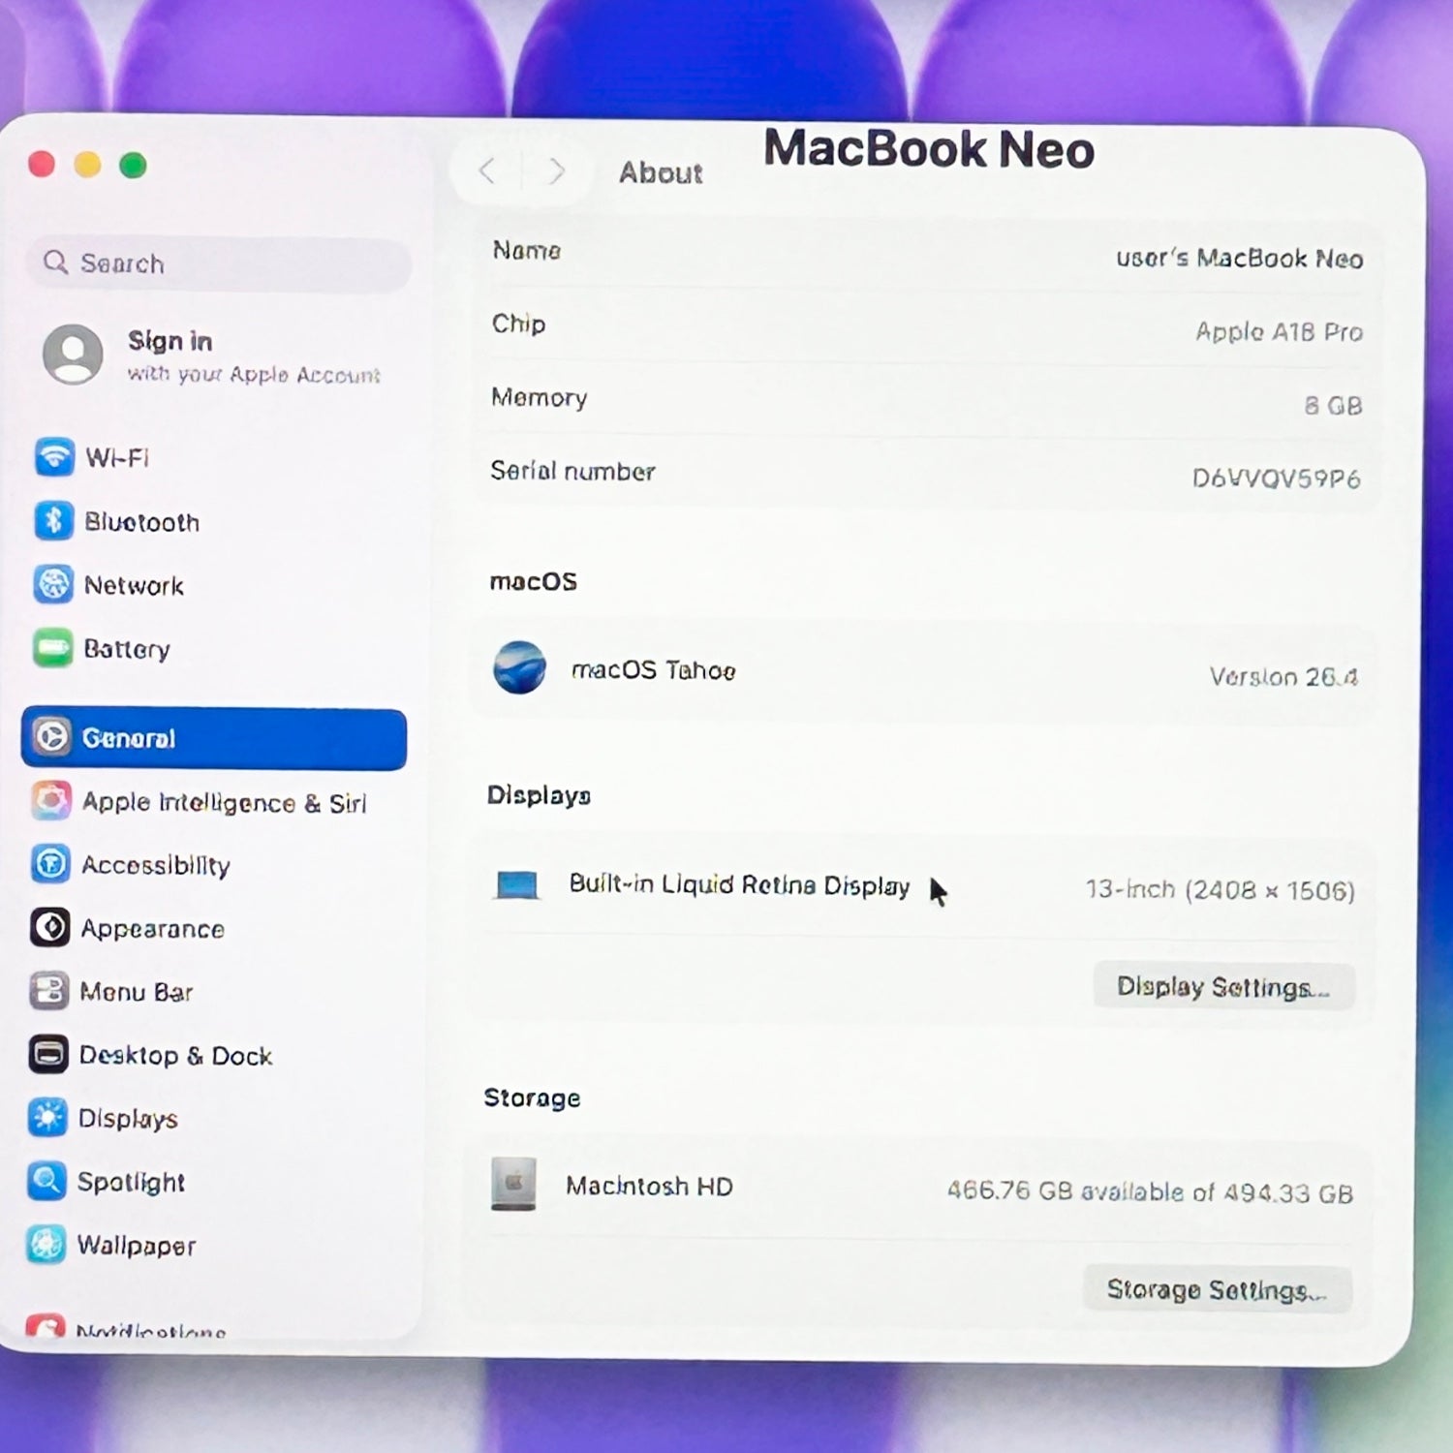Minimize window with yellow button
1453x1453 pixels.
point(87,165)
